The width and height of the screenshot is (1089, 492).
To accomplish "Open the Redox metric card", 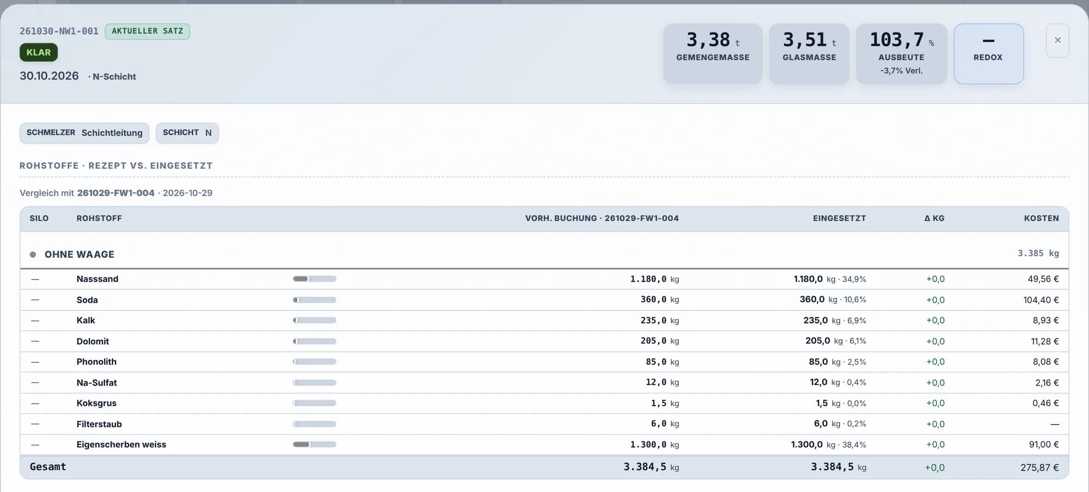I will coord(988,53).
